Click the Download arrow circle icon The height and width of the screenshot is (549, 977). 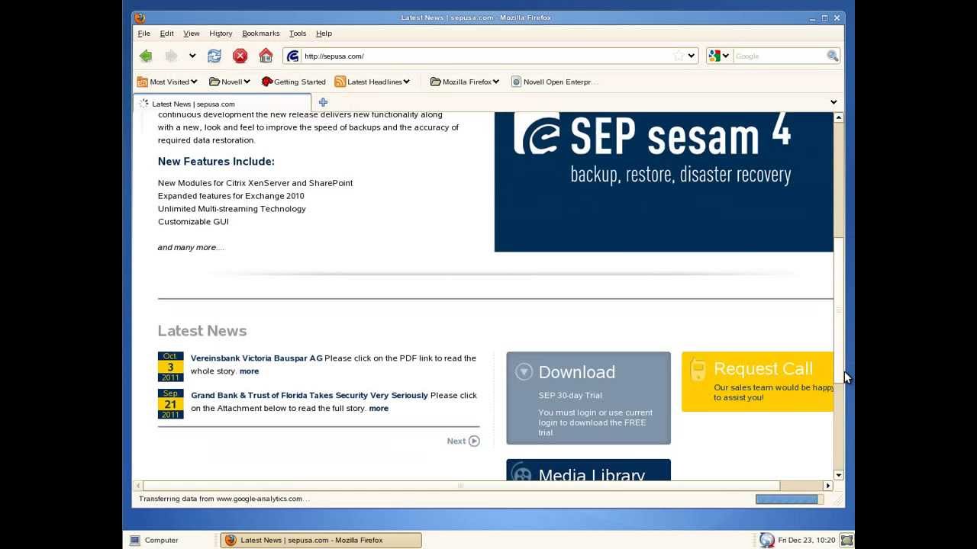click(x=524, y=371)
